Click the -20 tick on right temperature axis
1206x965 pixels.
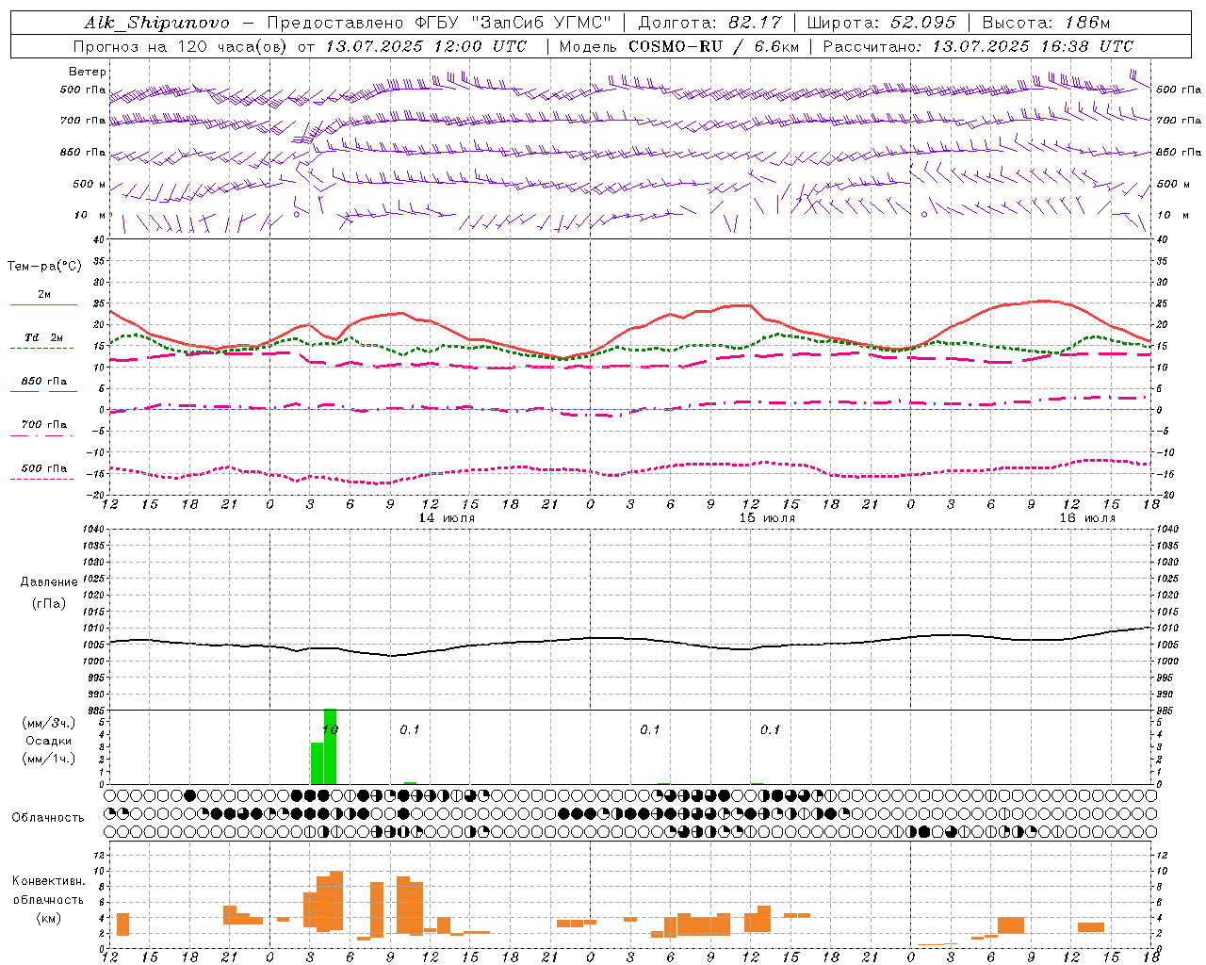pos(1165,495)
